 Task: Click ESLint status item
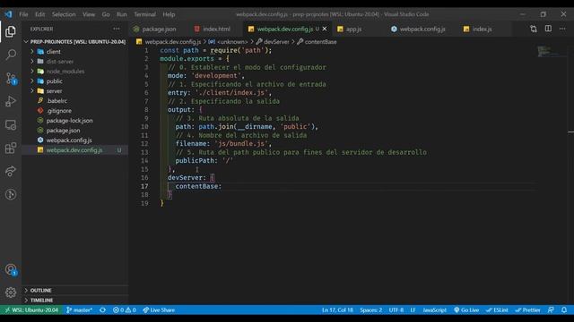point(497,310)
